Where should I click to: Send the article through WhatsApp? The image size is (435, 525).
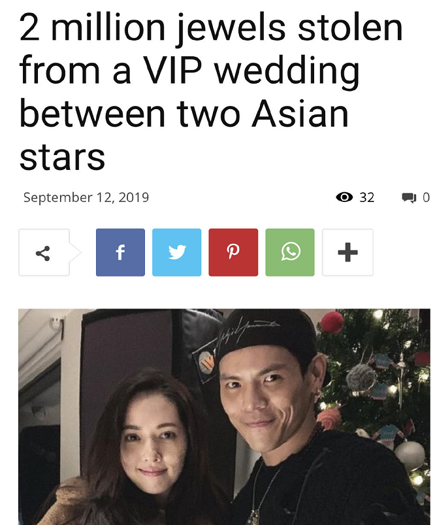(x=290, y=252)
